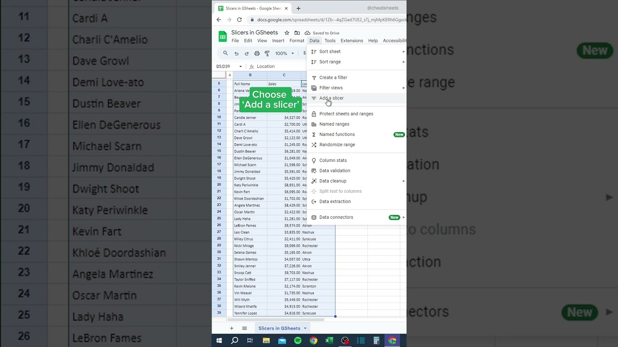618x347 pixels.
Task: Open the View menu
Action: click(x=262, y=41)
